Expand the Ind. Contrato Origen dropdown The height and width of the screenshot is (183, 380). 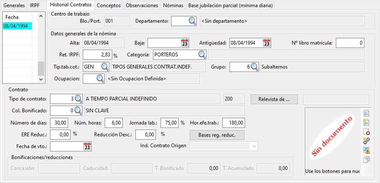(x=254, y=146)
